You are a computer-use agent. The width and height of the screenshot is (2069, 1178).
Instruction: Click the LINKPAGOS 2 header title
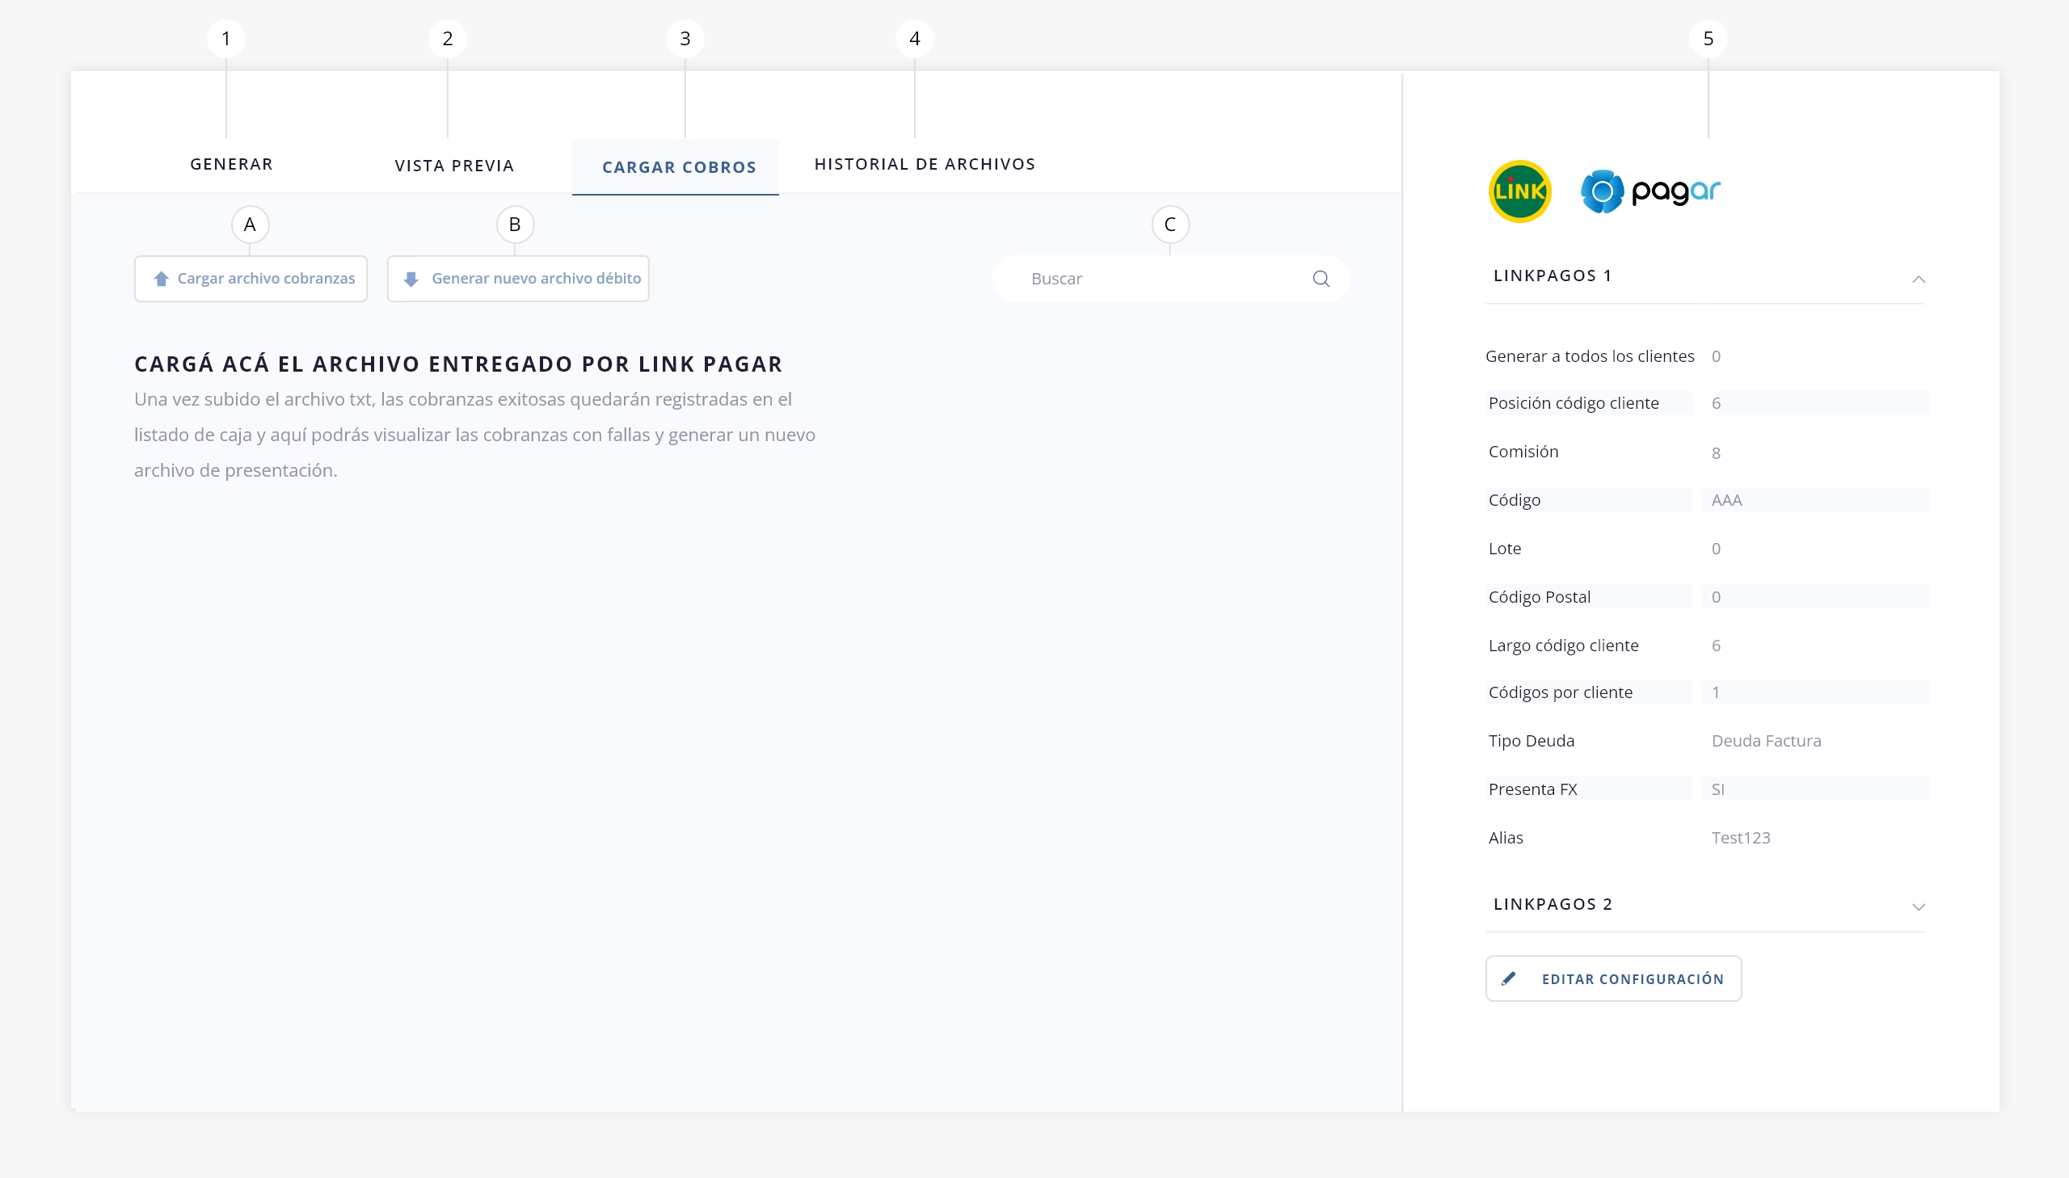(1553, 905)
